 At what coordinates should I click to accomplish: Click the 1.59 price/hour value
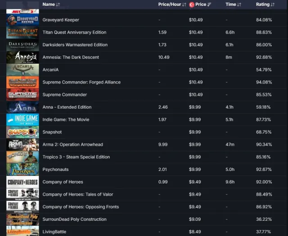(162, 32)
